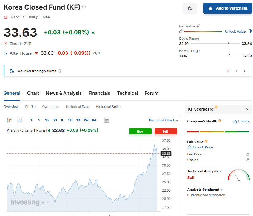Click the lock icon on Fair Value bar
This screenshot has width=253, height=216.
(x=181, y=31)
